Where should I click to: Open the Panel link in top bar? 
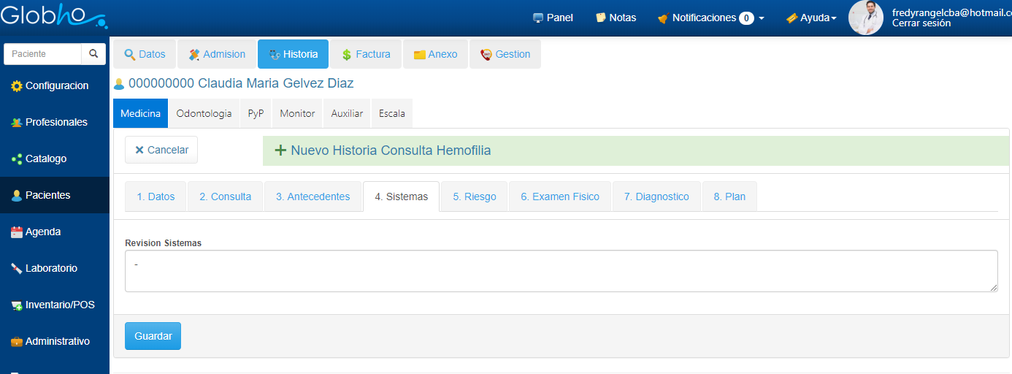(553, 18)
